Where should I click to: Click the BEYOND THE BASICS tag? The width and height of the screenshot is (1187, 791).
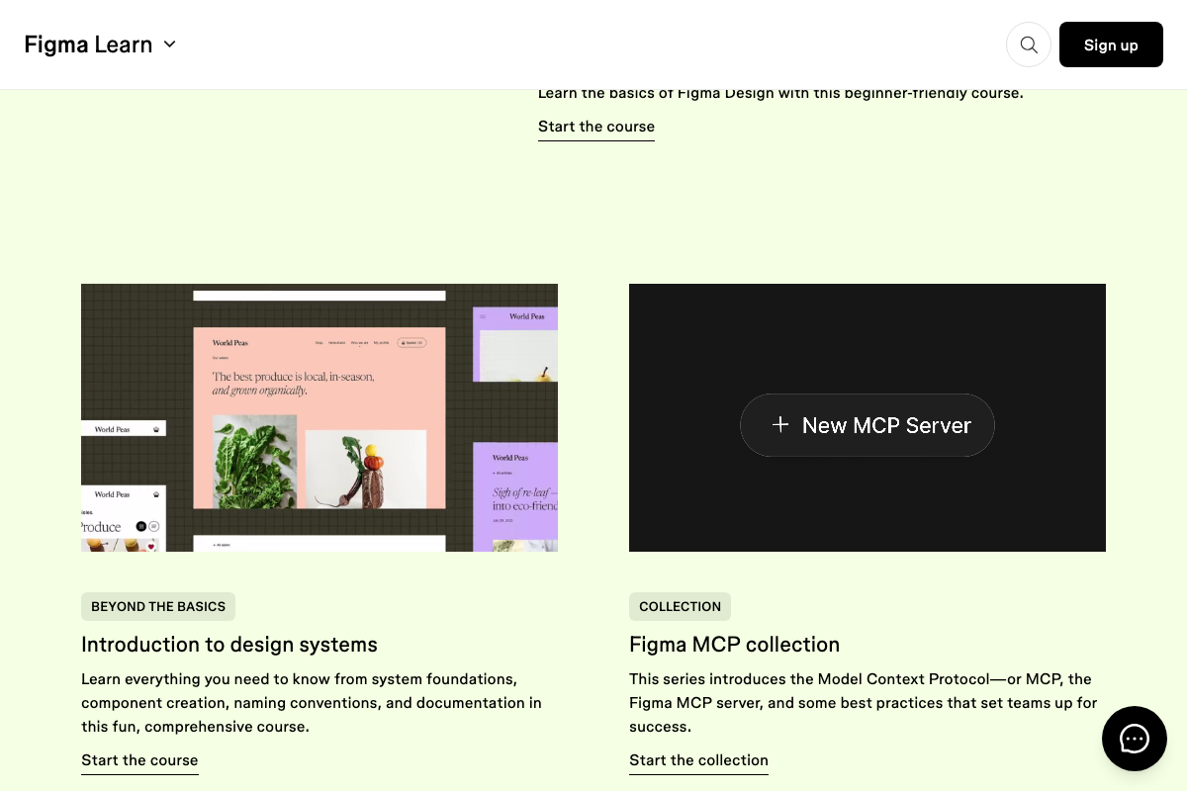pos(158,606)
